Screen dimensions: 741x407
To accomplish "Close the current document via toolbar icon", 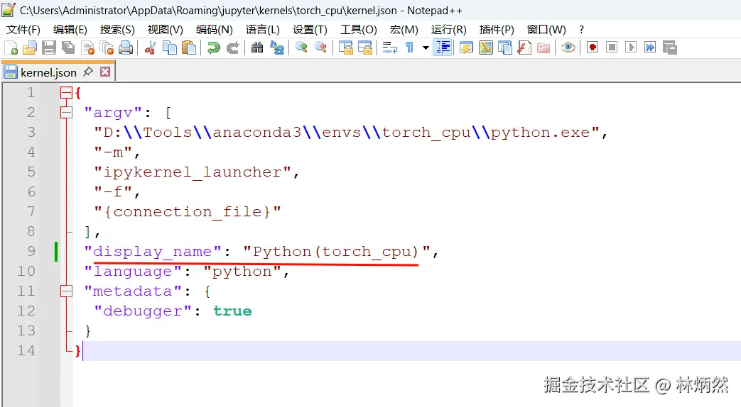I will click(87, 48).
